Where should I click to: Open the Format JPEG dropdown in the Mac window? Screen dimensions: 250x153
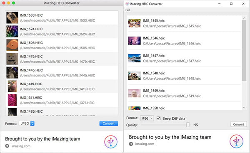[27, 123]
